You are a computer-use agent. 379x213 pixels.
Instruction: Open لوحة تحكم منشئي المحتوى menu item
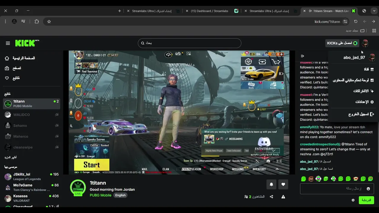pos(353,80)
